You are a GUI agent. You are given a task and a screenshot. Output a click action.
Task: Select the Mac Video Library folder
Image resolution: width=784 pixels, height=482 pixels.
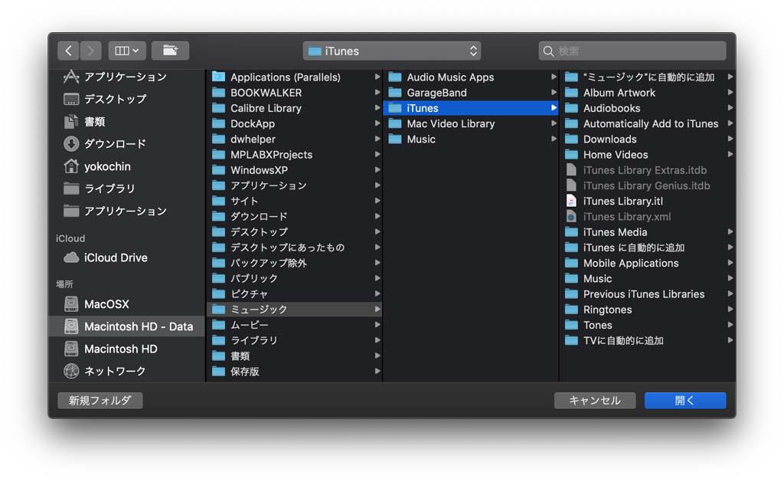pos(471,123)
